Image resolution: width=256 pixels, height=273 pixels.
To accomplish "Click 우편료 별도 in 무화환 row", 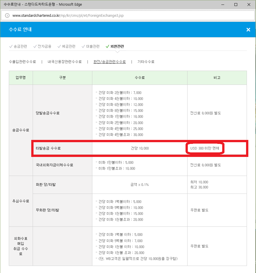I will click(199, 210).
